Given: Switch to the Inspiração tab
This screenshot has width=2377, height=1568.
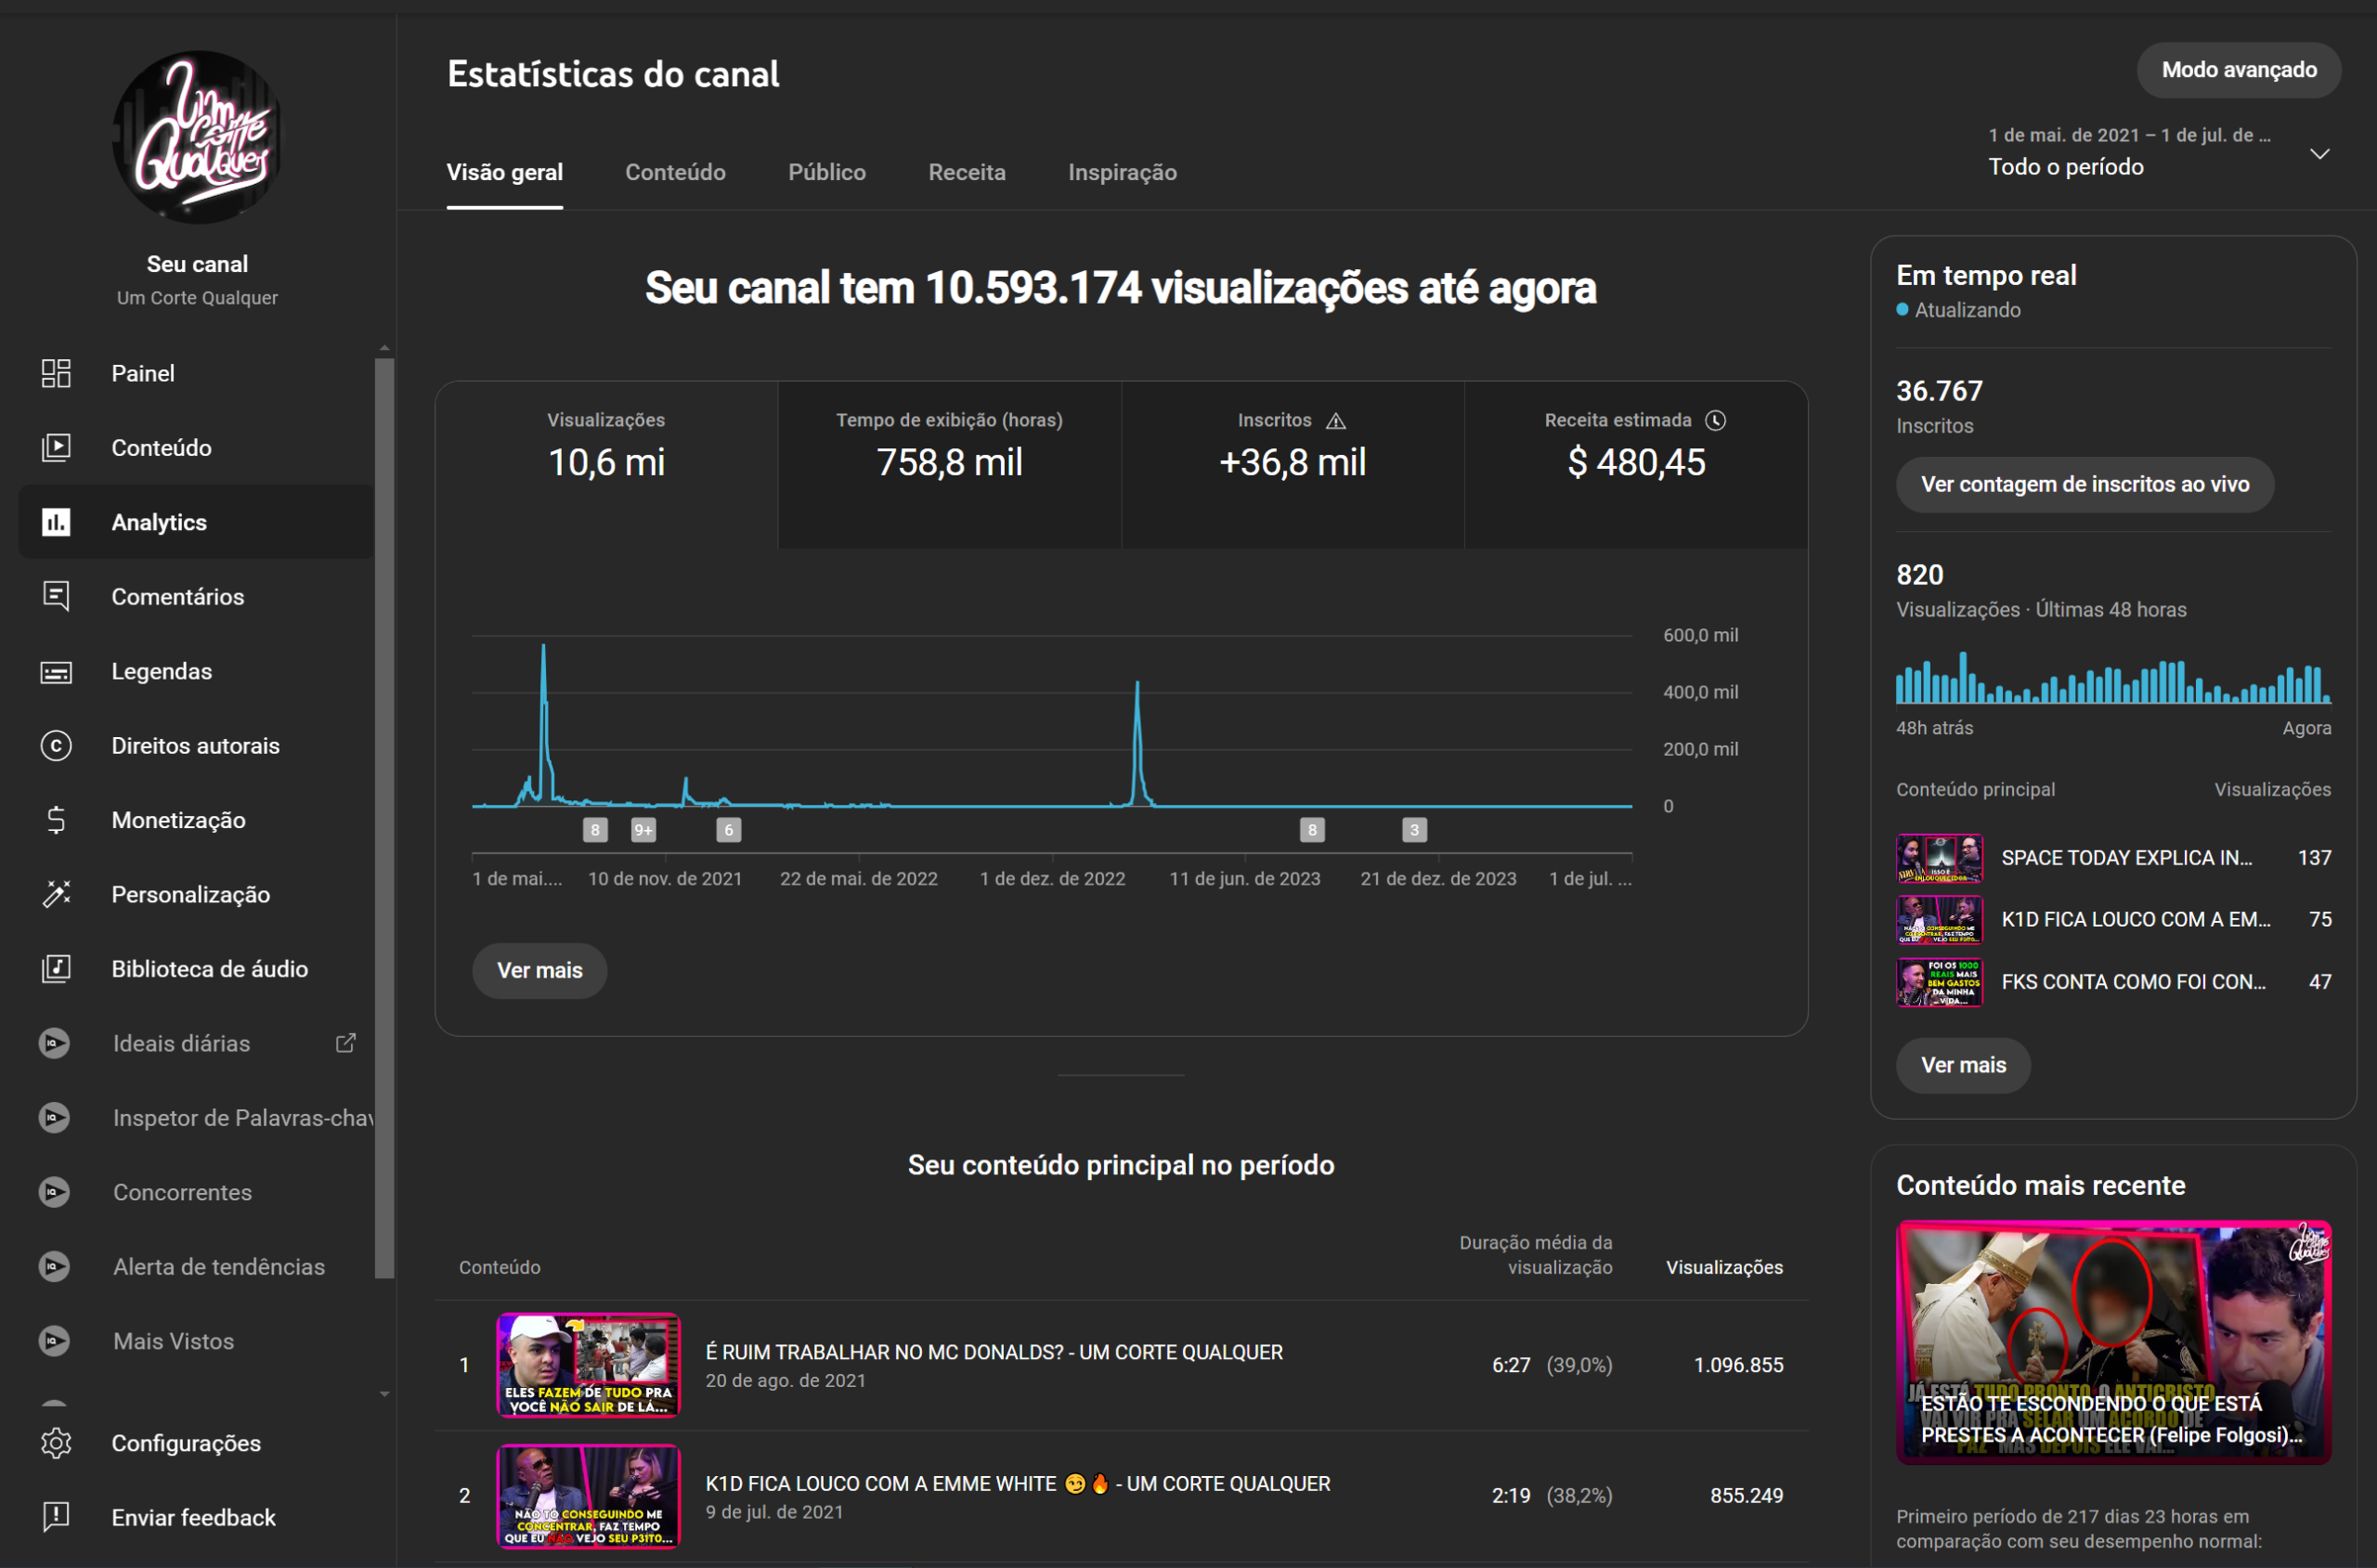Looking at the screenshot, I should [1121, 172].
